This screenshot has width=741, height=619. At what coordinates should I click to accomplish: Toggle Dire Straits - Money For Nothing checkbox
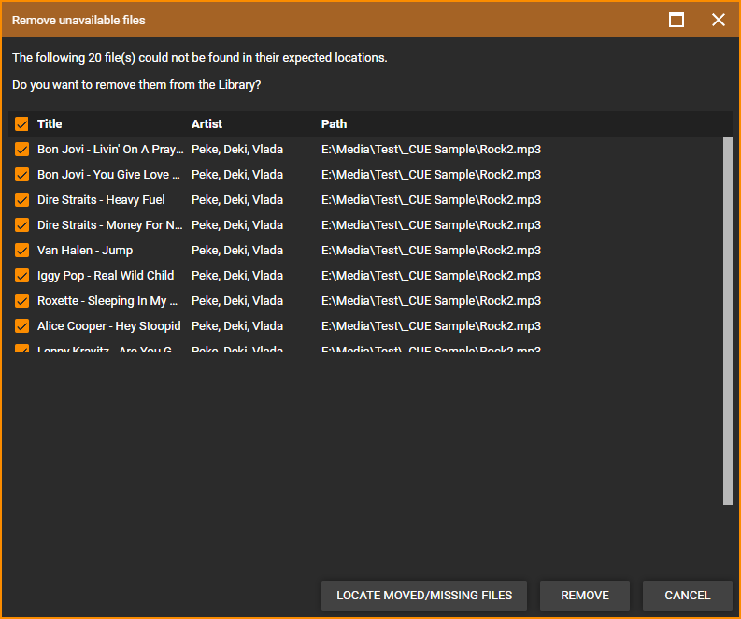[x=21, y=225]
